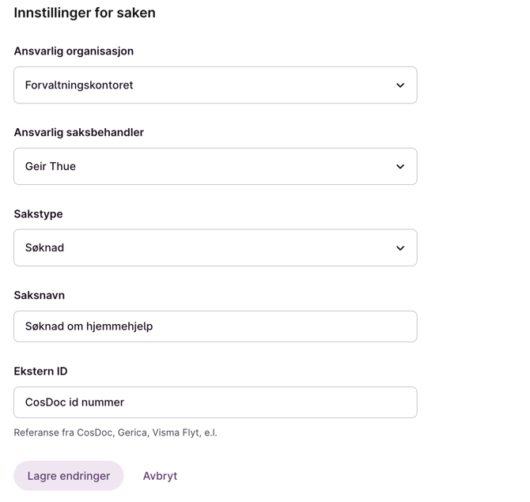Click the Ansvarlig saksbehandler label

(78, 133)
